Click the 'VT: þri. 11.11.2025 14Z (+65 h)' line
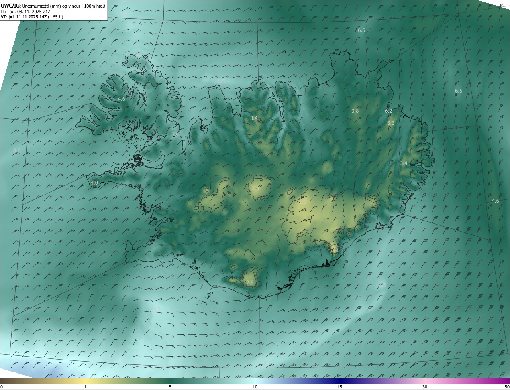The image size is (510, 390). (x=32, y=17)
